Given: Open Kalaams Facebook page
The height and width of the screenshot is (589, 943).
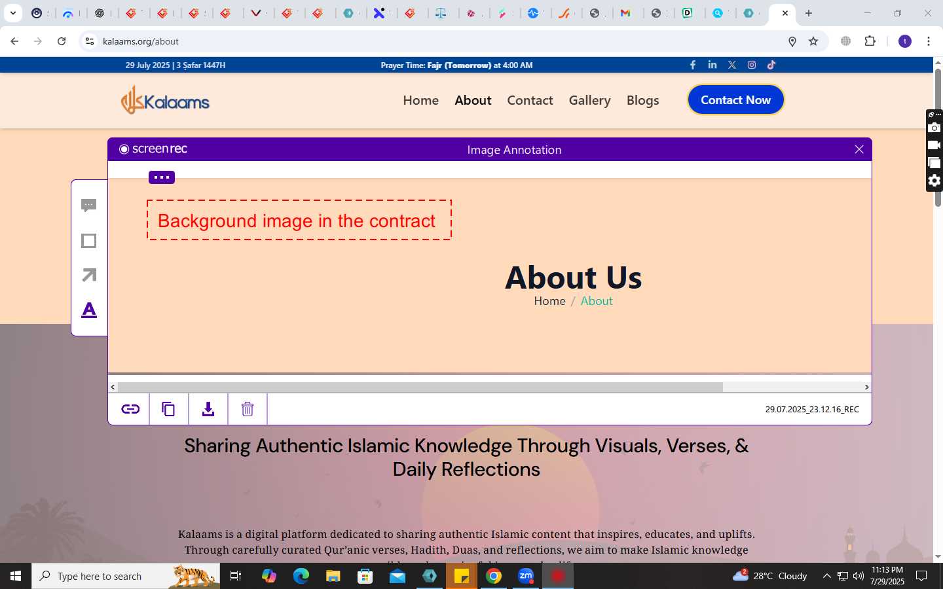Looking at the screenshot, I should (693, 65).
